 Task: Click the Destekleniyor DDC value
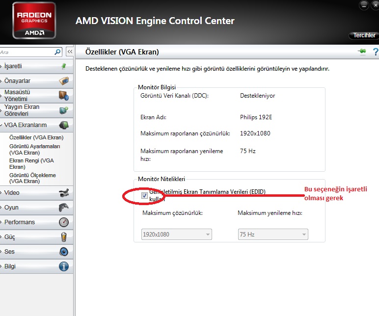click(x=257, y=96)
